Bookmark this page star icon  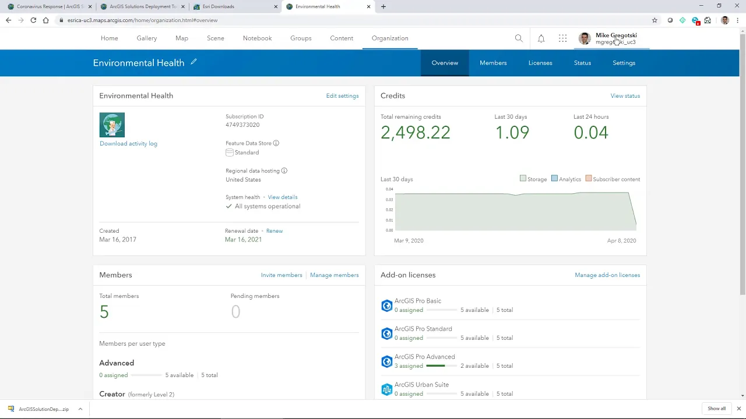654,20
